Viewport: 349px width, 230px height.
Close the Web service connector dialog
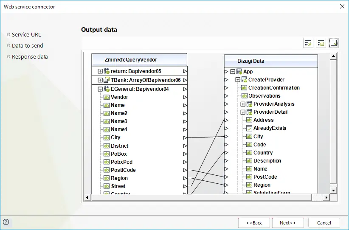[342, 6]
